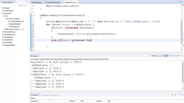Screen dimensions: 184x103
Task: Collapse printDepartmentInfo method fold at line 13
Action: (34, 15)
